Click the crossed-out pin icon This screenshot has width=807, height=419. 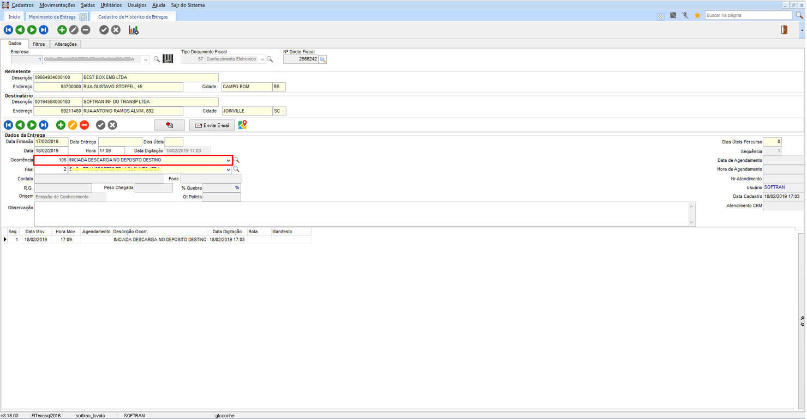point(685,15)
